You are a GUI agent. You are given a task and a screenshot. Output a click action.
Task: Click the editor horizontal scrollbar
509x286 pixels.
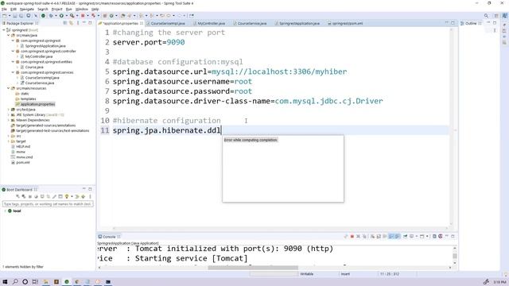[x=281, y=228]
